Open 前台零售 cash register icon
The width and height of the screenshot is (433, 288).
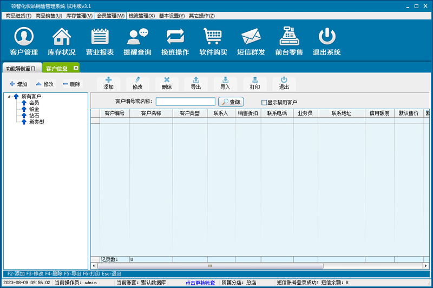(x=289, y=41)
